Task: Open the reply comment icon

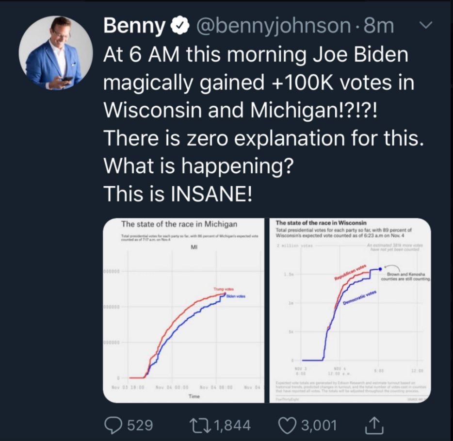Action: pos(113,425)
